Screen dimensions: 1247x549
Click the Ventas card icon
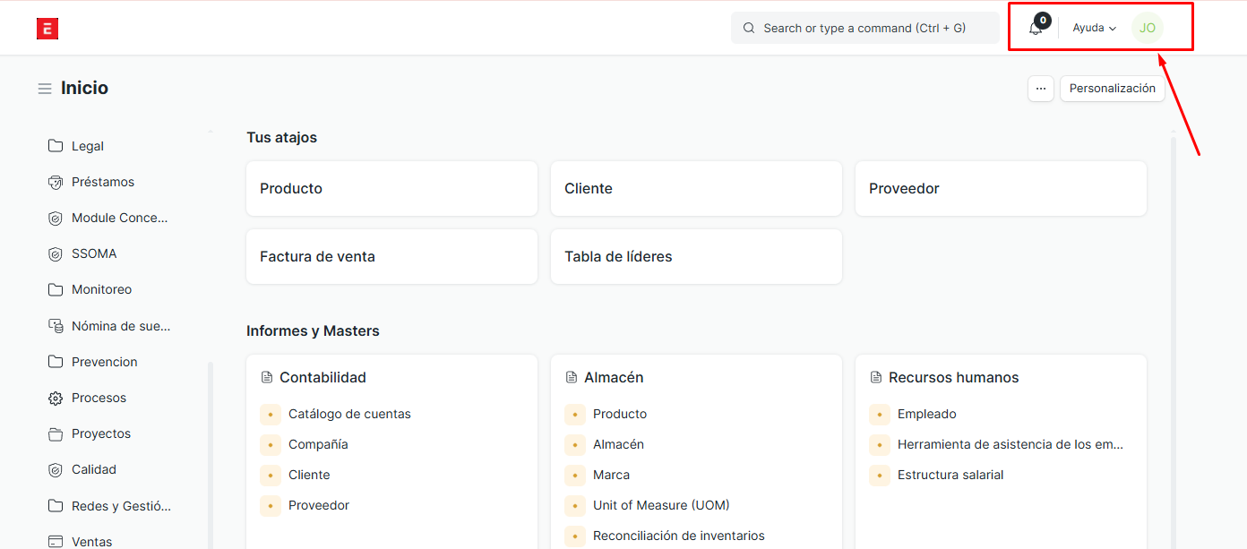tap(56, 542)
